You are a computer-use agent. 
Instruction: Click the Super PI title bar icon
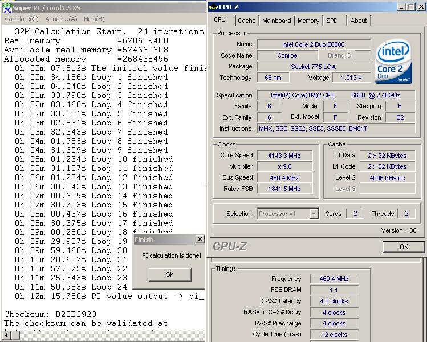[7, 7]
